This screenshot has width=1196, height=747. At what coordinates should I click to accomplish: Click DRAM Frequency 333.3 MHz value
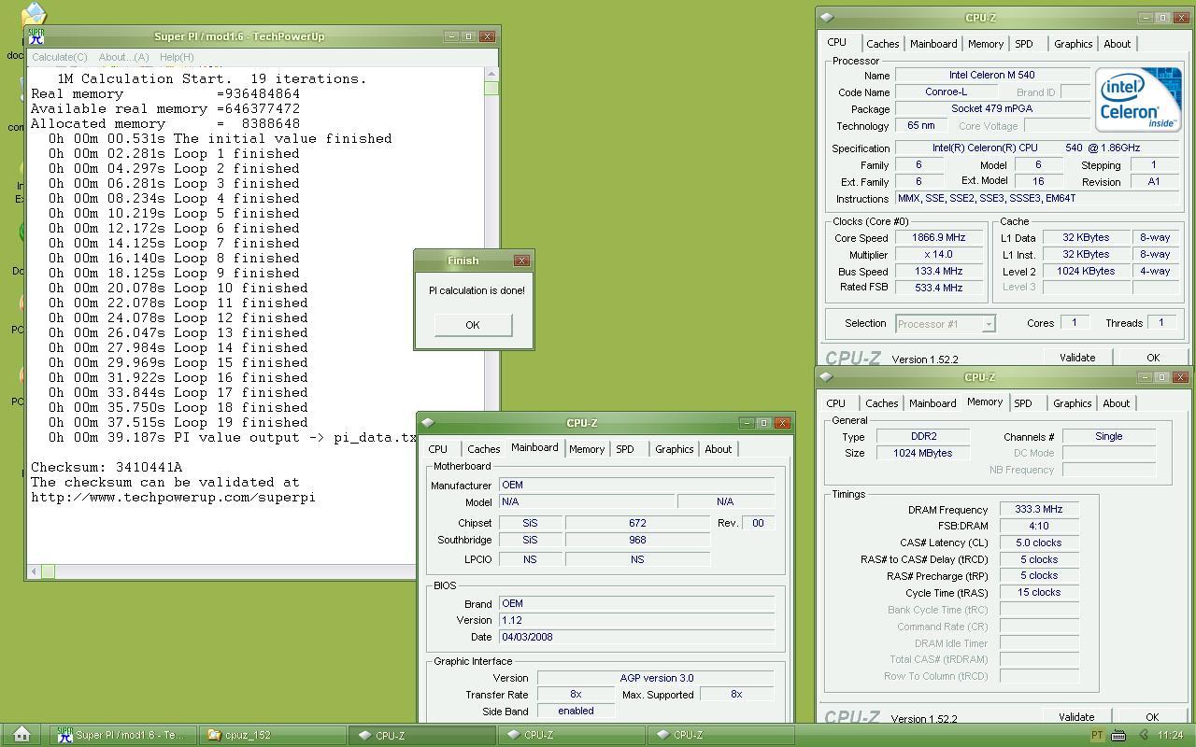(1039, 510)
